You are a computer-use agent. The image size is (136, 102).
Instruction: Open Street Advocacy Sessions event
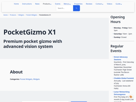[121, 58]
